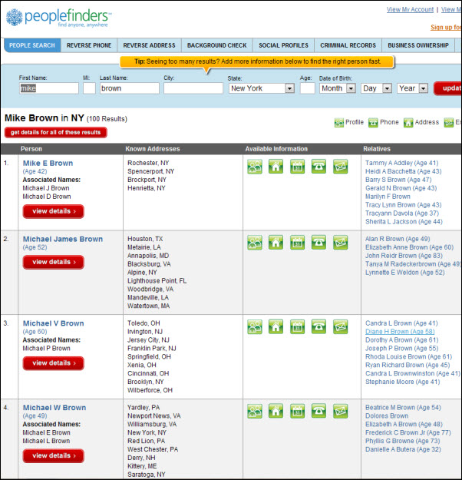Open relative Beatrice M Brown link
Image resolution: width=462 pixels, height=480 pixels.
click(x=403, y=408)
